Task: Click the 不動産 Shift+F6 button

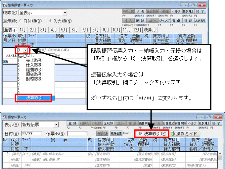Action: click(164, 11)
